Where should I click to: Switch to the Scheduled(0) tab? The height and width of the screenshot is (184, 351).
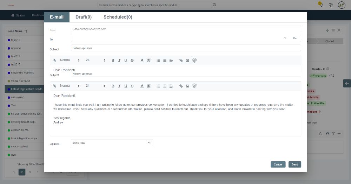[118, 17]
